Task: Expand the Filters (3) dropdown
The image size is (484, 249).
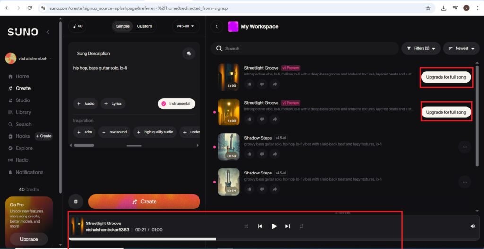Action: tap(421, 48)
